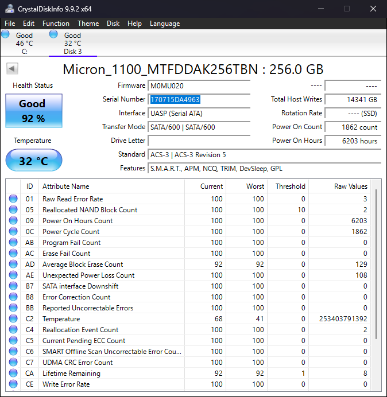The image size is (387, 397).
Task: Click the CrystalDiskInfo app icon in title bar
Action: click(10, 9)
